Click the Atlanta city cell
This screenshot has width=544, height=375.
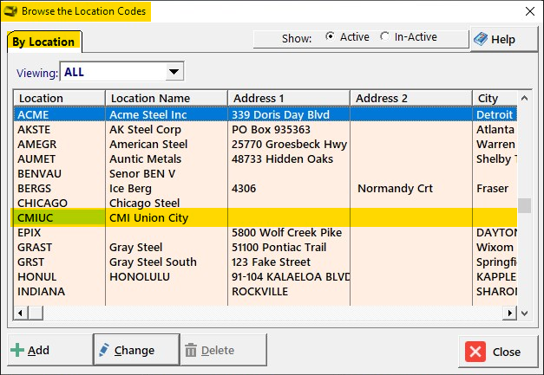[495, 130]
